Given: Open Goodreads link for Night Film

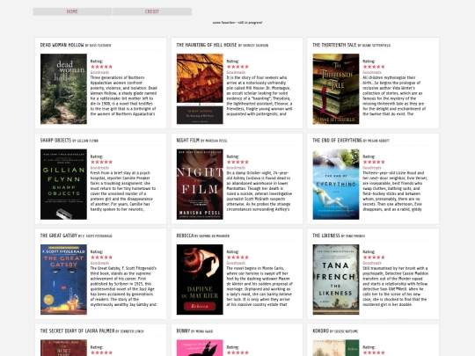Looking at the screenshot, I should point(236,168).
